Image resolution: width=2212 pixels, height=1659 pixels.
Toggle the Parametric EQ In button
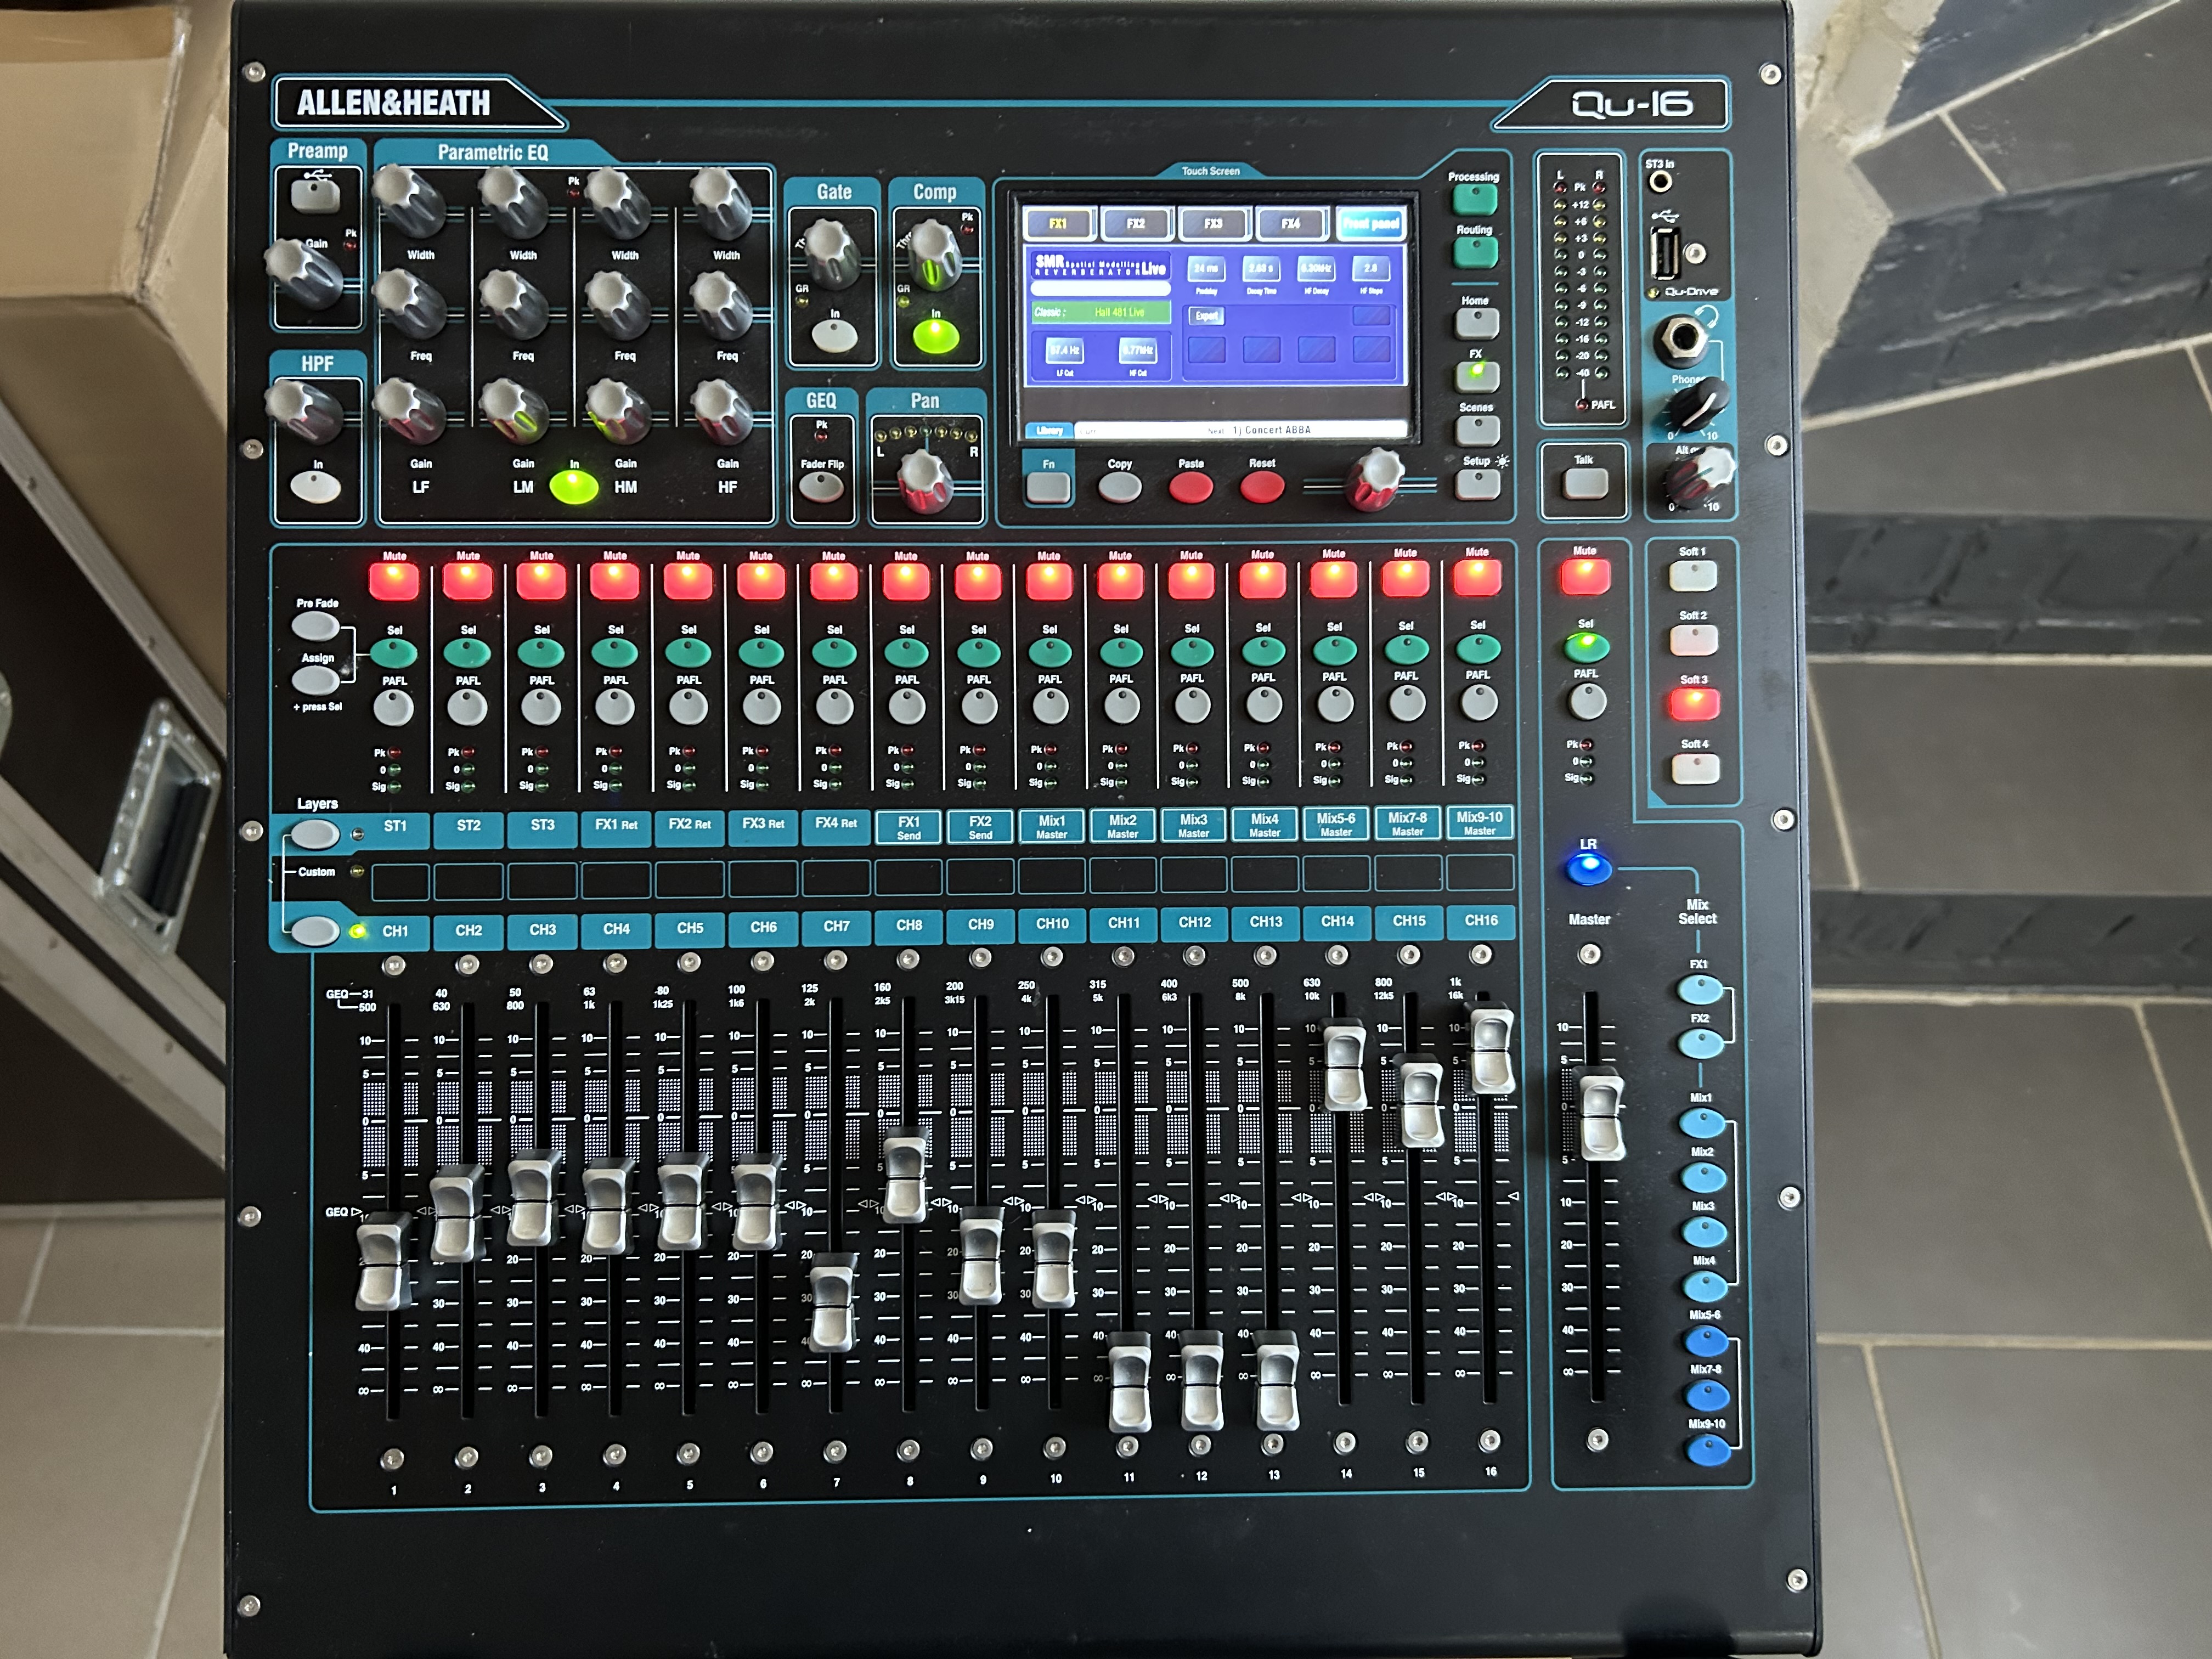coord(574,487)
